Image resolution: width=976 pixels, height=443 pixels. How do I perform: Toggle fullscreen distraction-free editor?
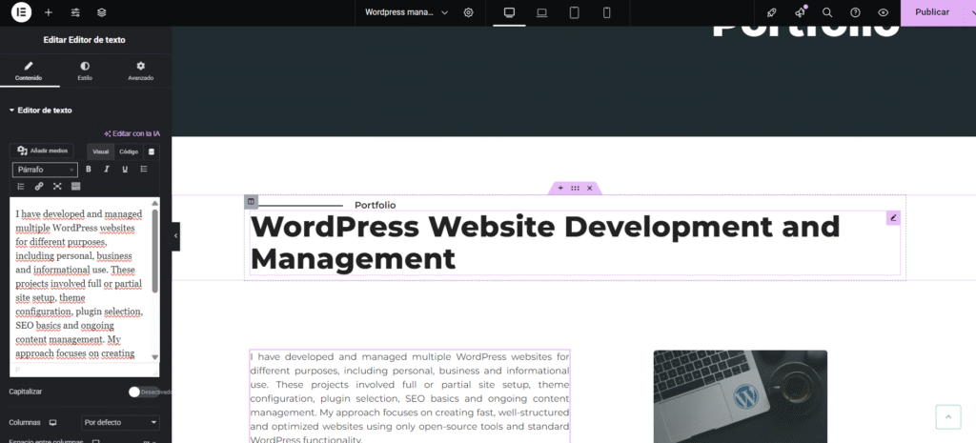tap(57, 186)
